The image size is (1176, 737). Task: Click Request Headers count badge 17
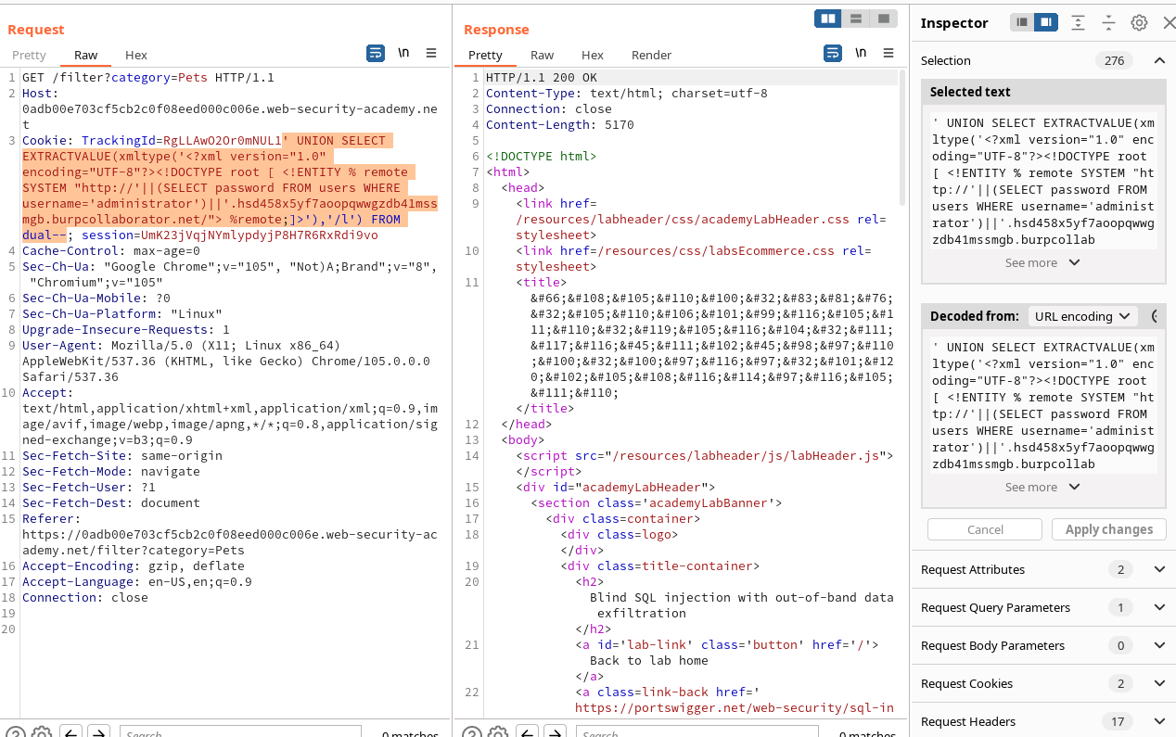(x=1118, y=721)
